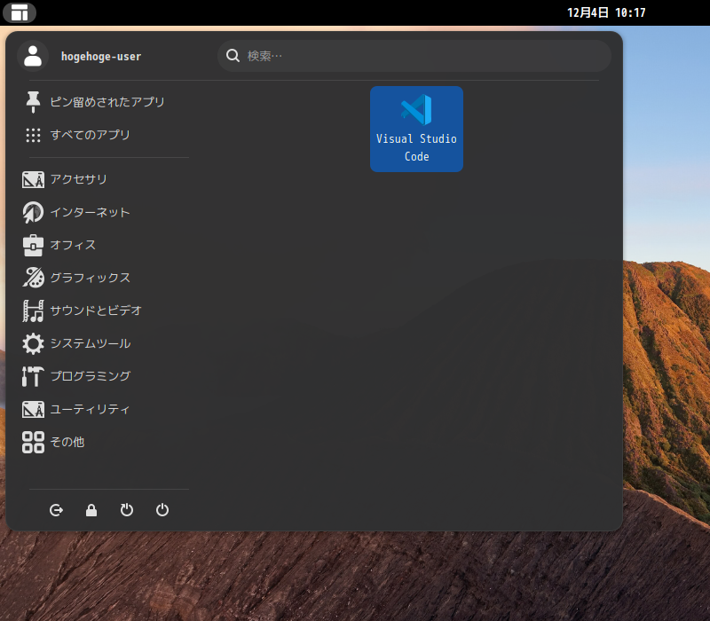Open the hogehoge-user avatar icon
The height and width of the screenshot is (621, 710).
pos(33,56)
